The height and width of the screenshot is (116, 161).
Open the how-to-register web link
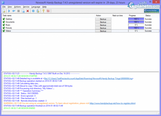[112, 103]
